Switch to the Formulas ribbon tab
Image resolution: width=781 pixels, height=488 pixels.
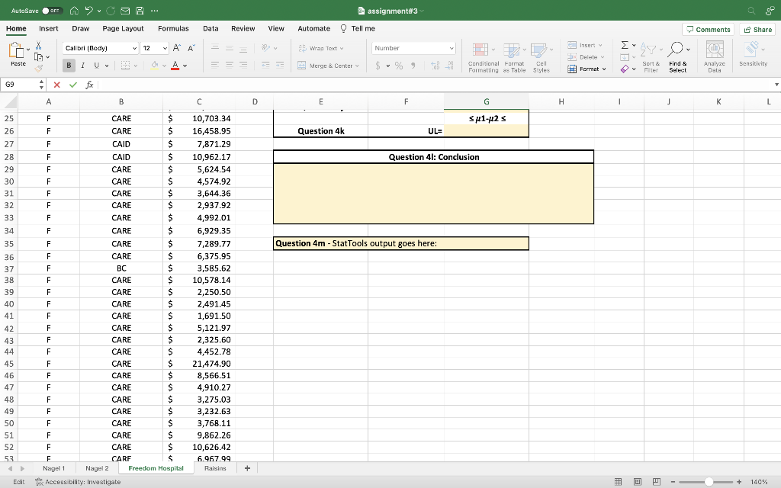click(173, 28)
